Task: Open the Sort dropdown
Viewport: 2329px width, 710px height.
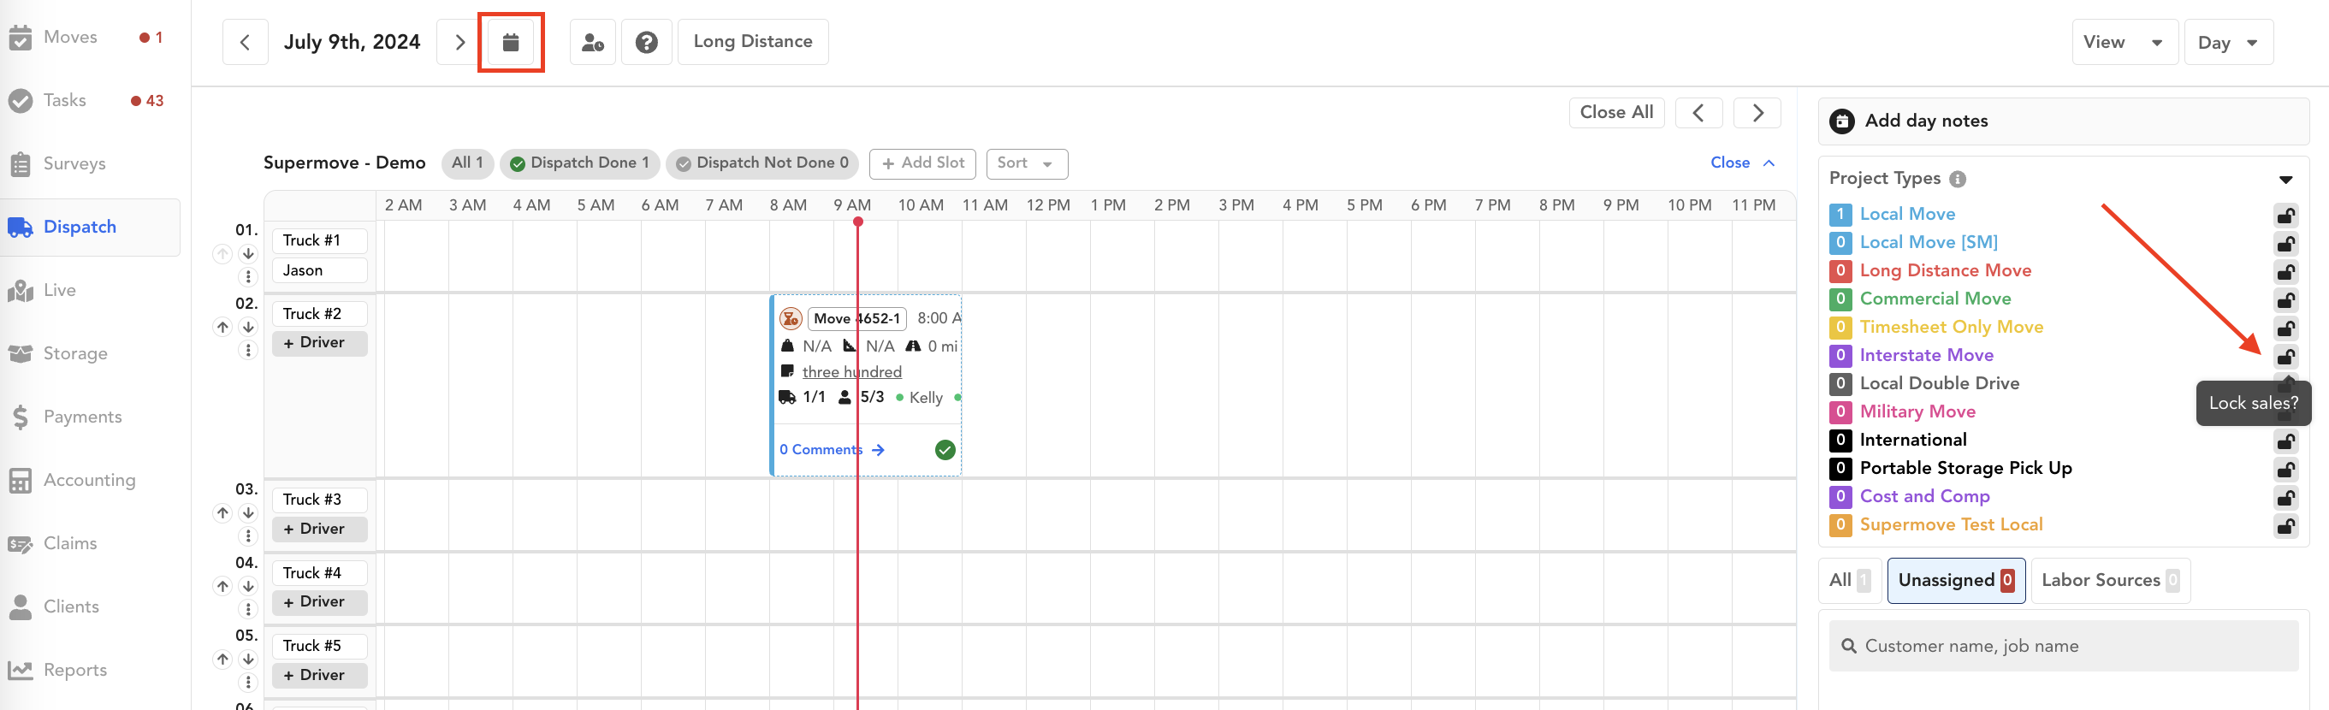Action: click(1026, 163)
